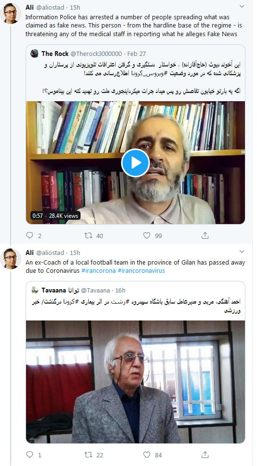This screenshot has width=257, height=466.
Task: Open more options chevron on first tweet
Action: [242, 6]
